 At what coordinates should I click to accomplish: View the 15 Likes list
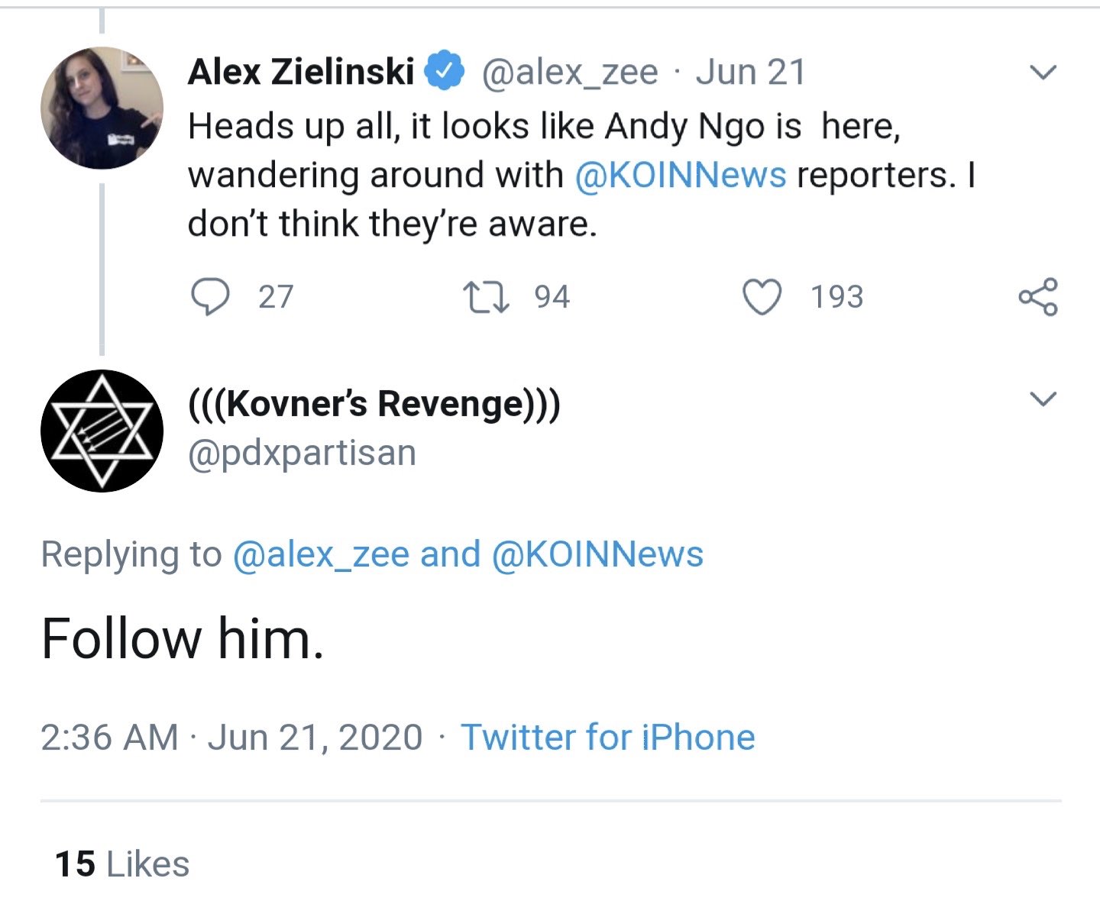tap(122, 864)
